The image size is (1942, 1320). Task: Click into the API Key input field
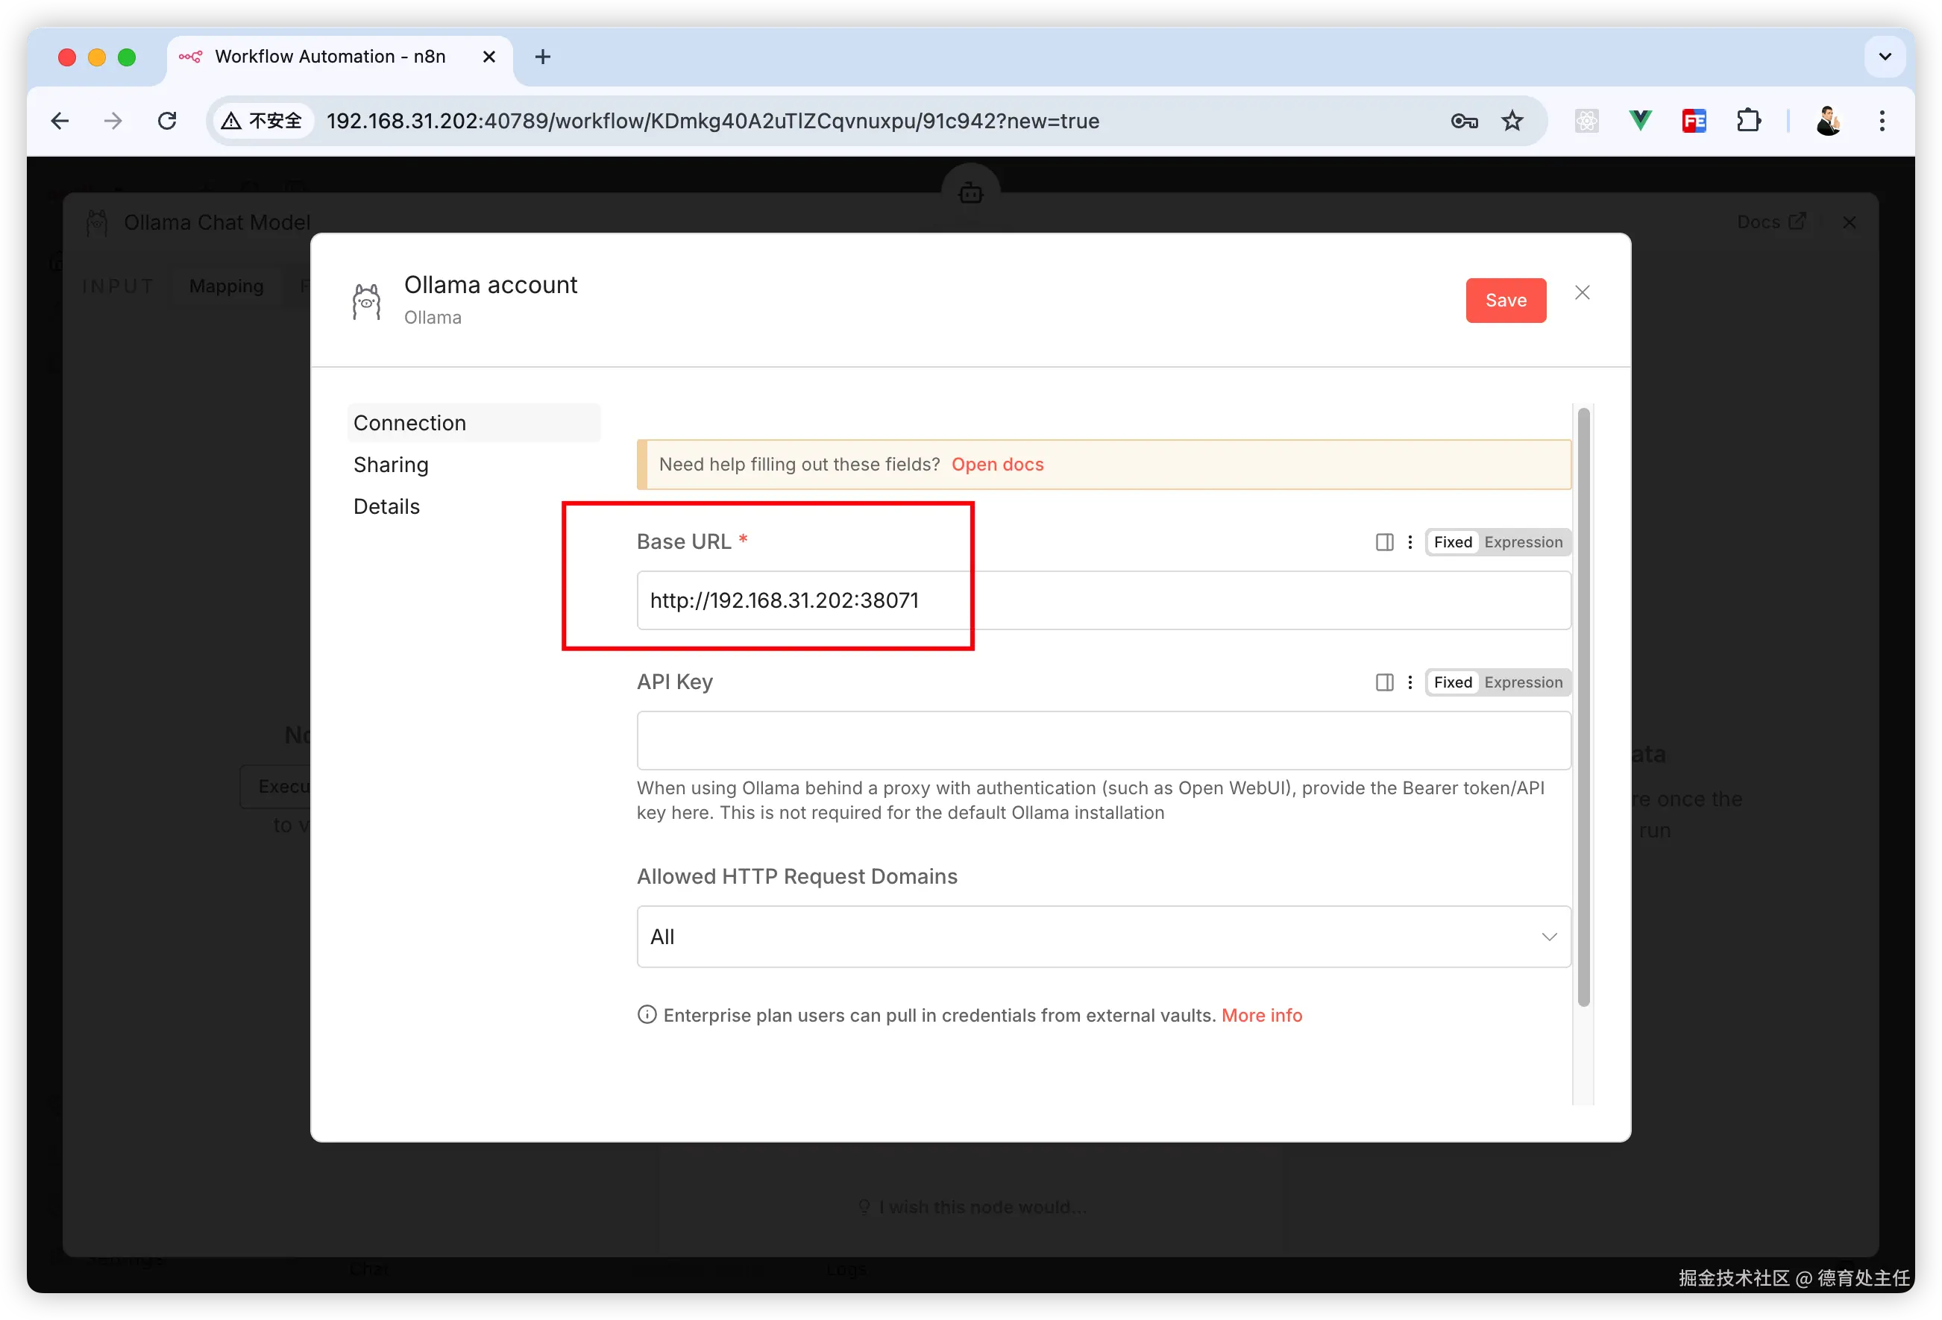tap(1103, 741)
